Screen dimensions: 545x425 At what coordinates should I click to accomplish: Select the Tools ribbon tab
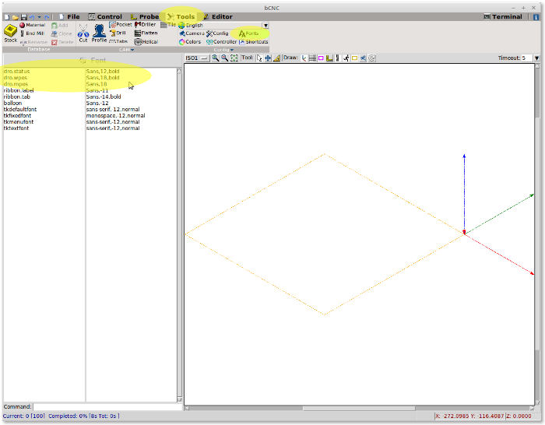[x=181, y=16]
